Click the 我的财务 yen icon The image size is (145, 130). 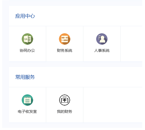click(x=65, y=100)
